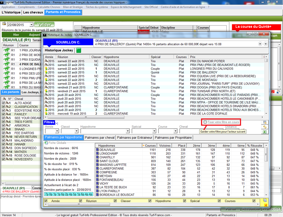Click the icon above the red X in column chooser
Screen dimensions: 283x217
point(265,200)
